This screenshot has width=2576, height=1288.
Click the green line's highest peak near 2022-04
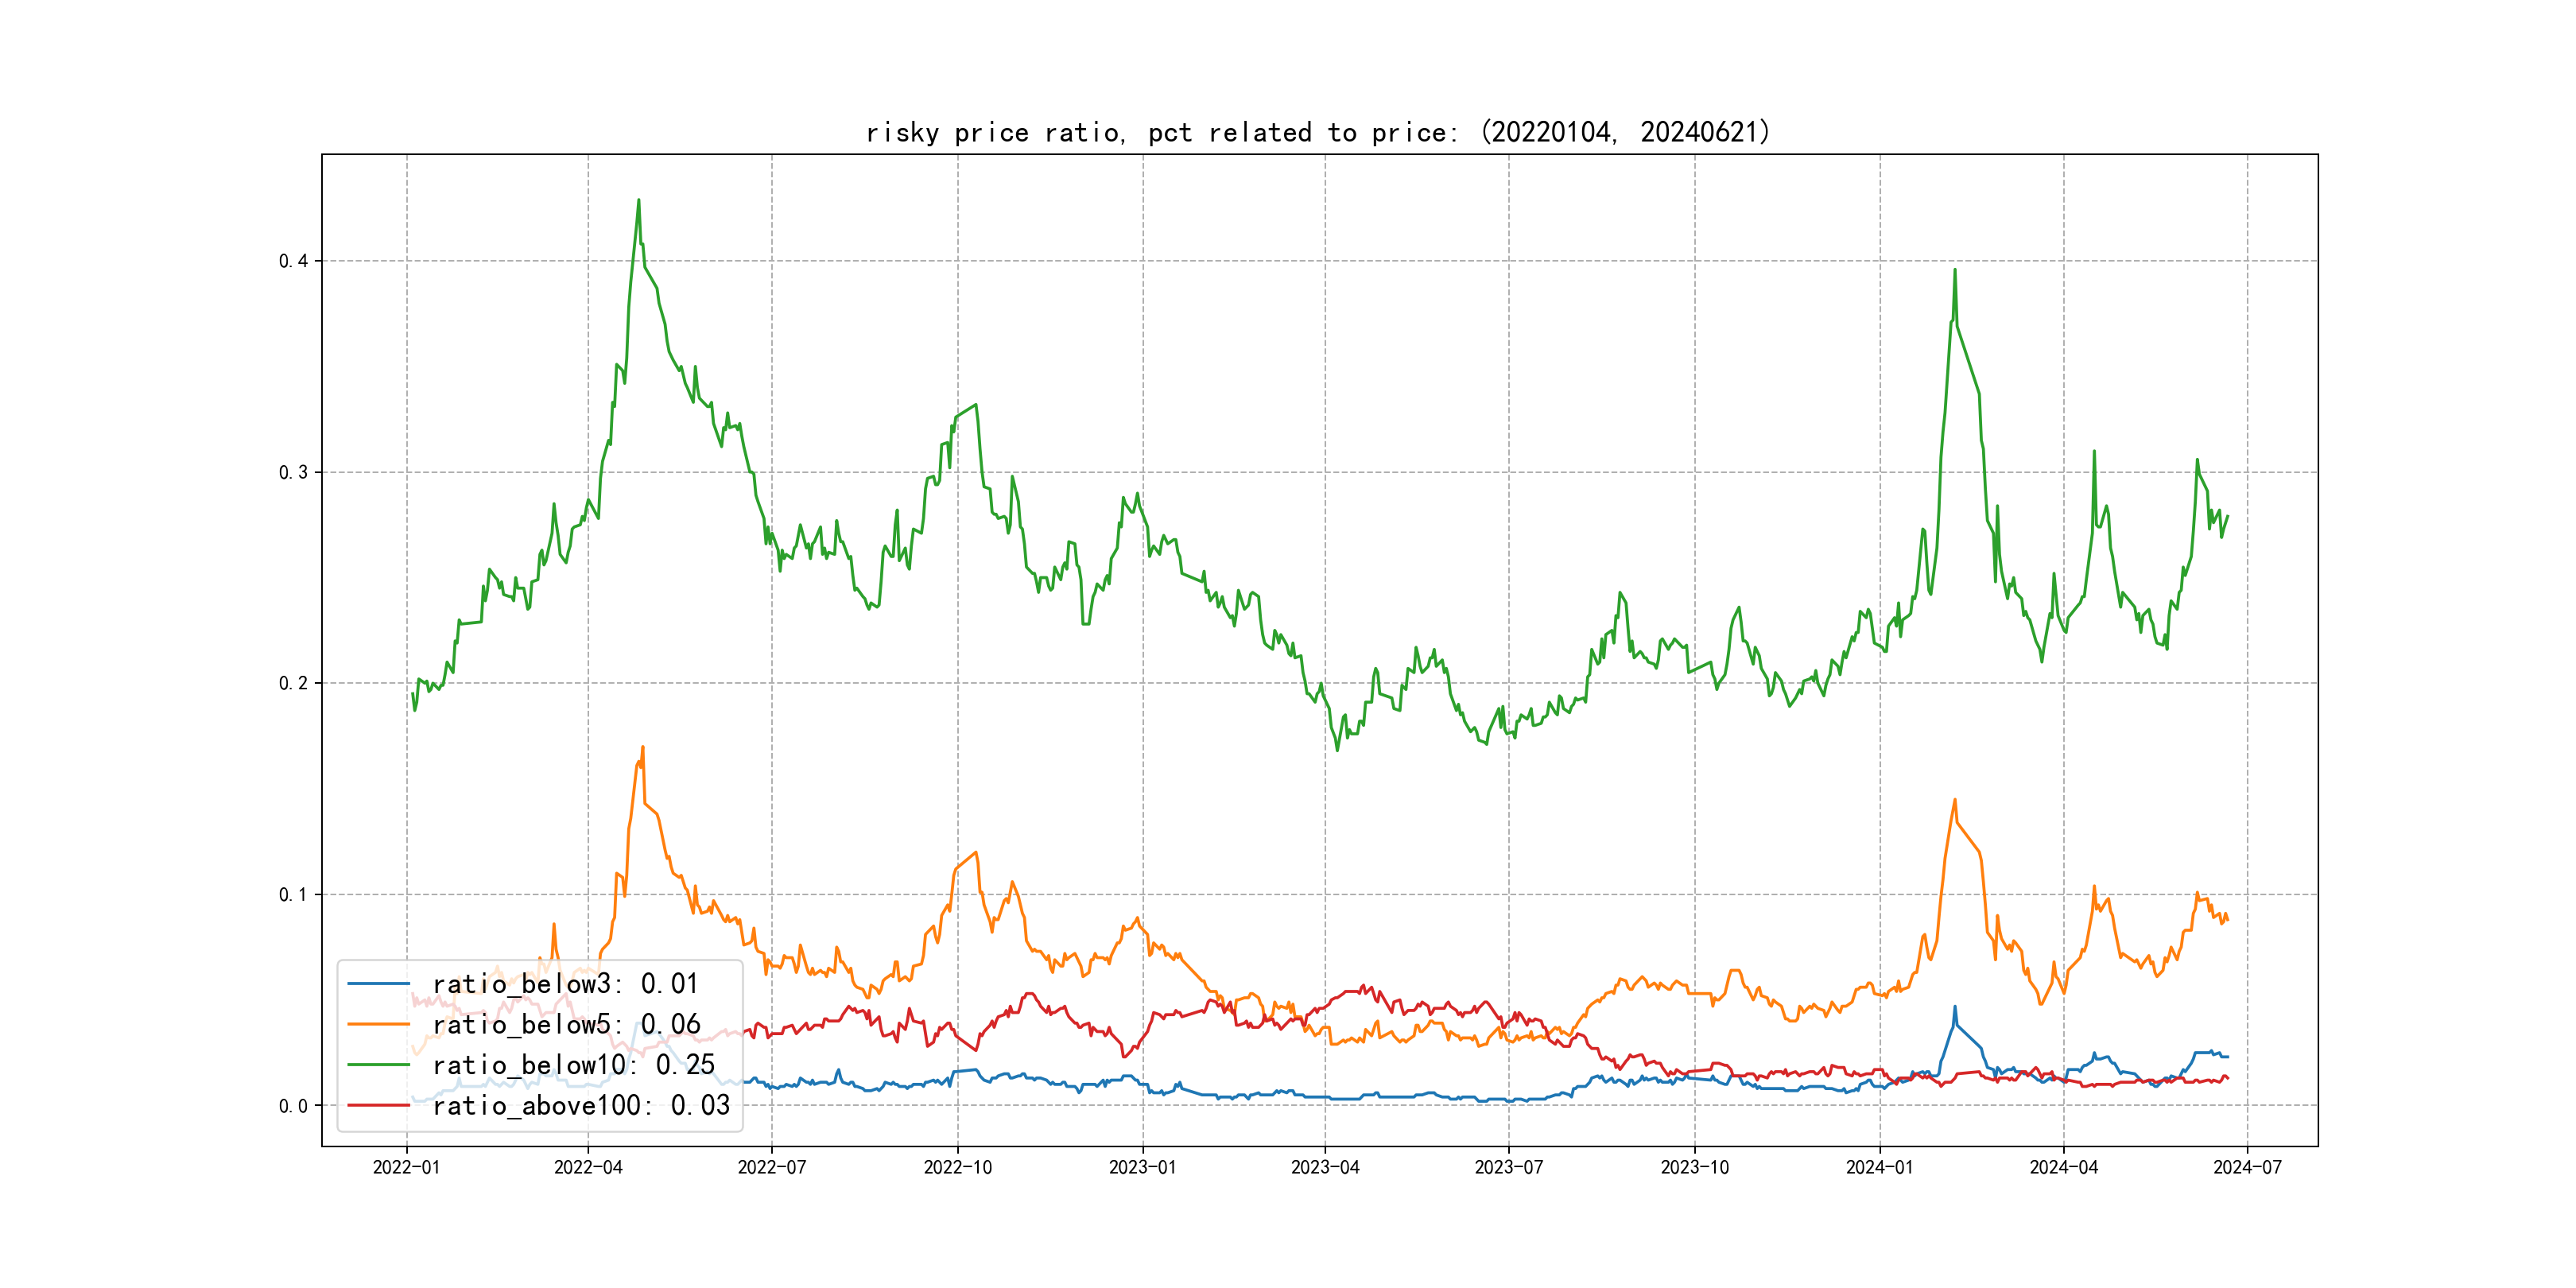638,200
